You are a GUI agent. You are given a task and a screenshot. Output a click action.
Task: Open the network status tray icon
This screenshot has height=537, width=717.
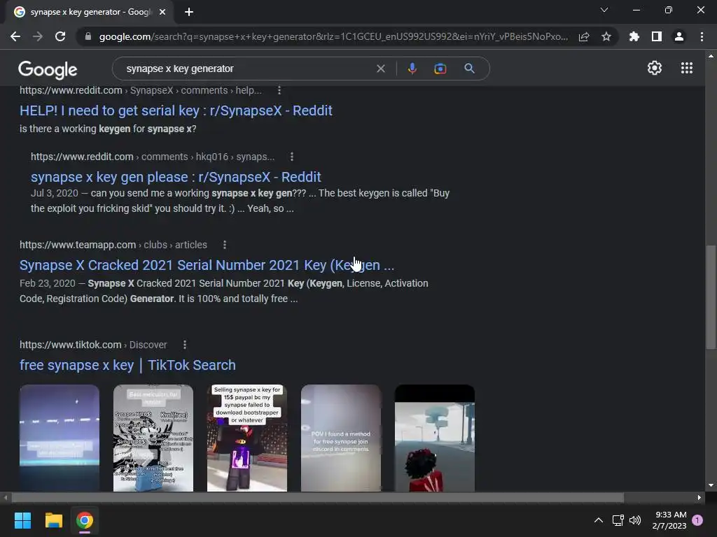[618, 520]
